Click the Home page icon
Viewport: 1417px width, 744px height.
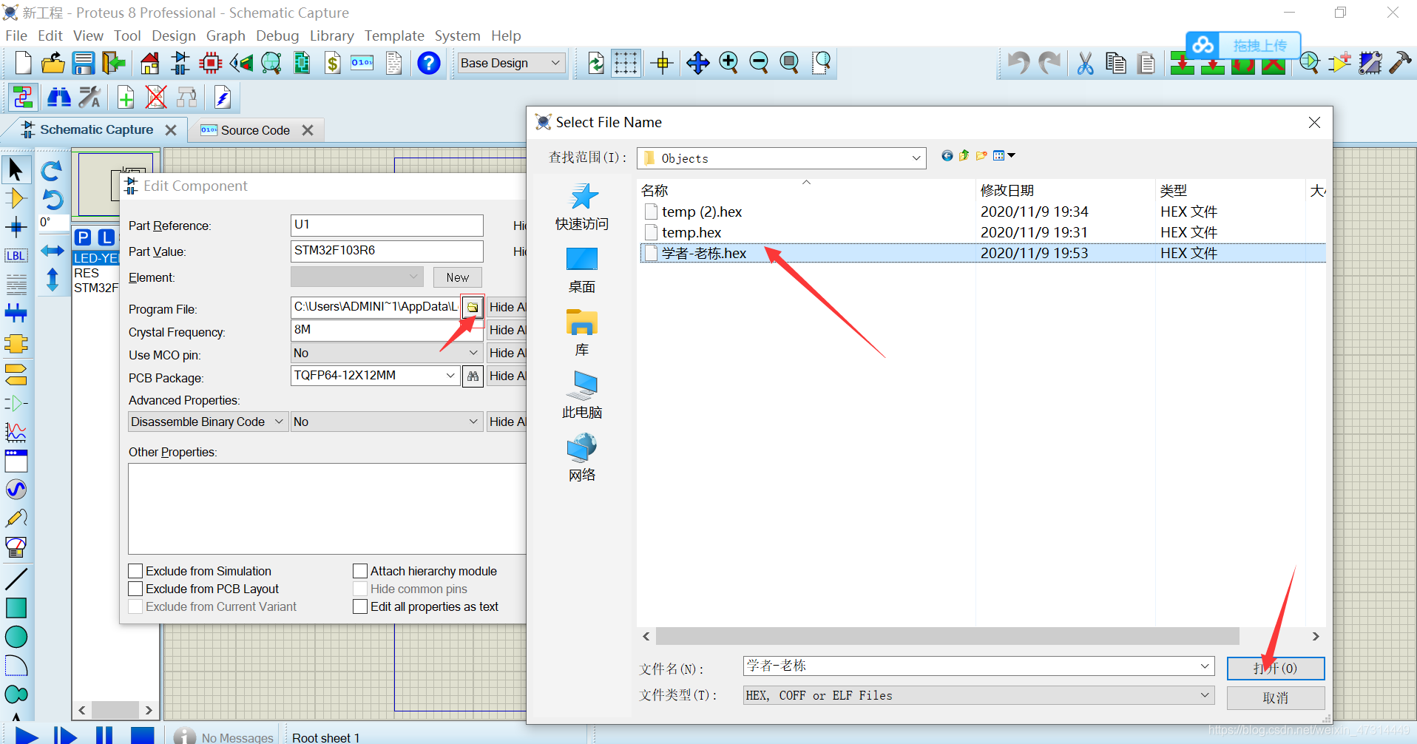click(149, 63)
